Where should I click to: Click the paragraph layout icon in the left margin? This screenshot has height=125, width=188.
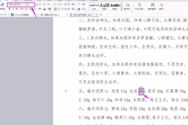(x=66, y=91)
